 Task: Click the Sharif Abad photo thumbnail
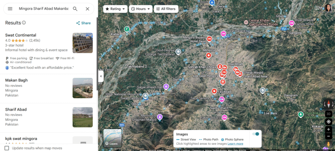click(82, 117)
